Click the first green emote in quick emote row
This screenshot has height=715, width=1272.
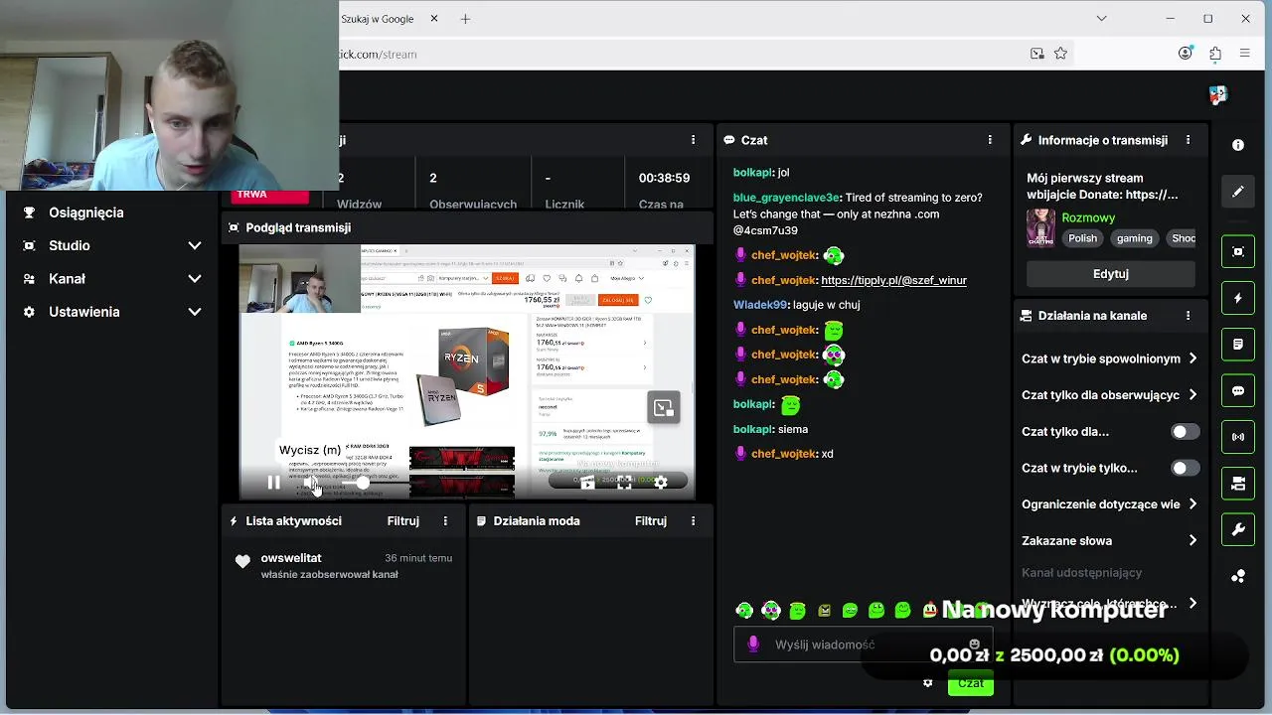pos(744,611)
